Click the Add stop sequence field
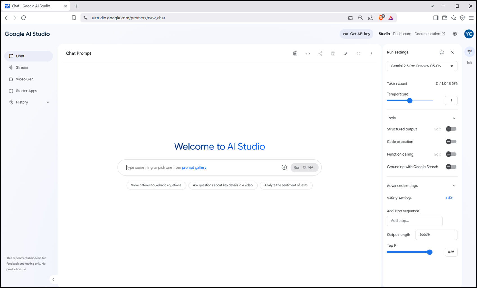 click(x=415, y=221)
